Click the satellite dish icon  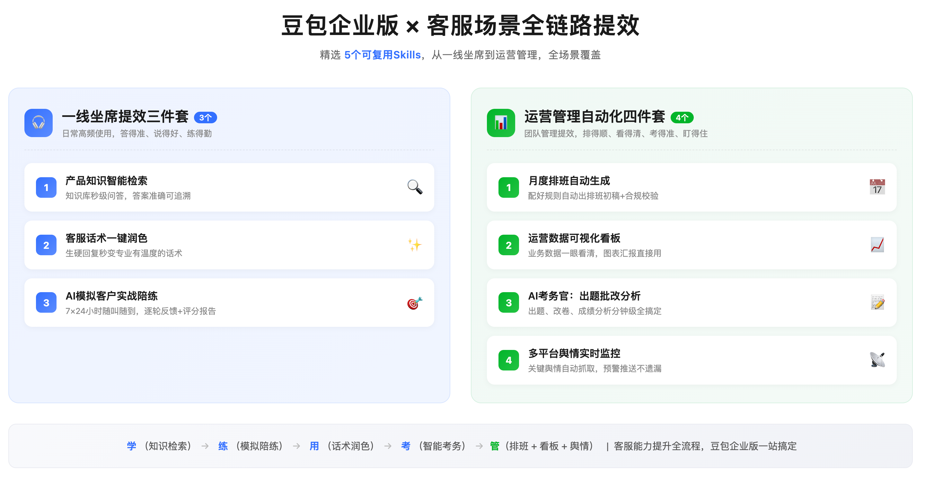[x=877, y=360]
